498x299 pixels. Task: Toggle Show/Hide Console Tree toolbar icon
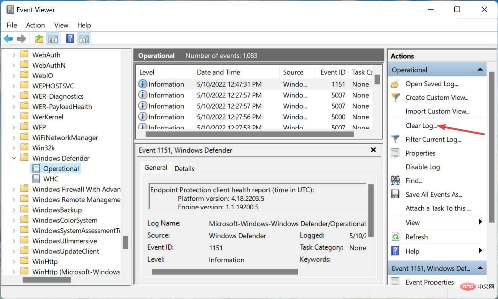tap(53, 39)
